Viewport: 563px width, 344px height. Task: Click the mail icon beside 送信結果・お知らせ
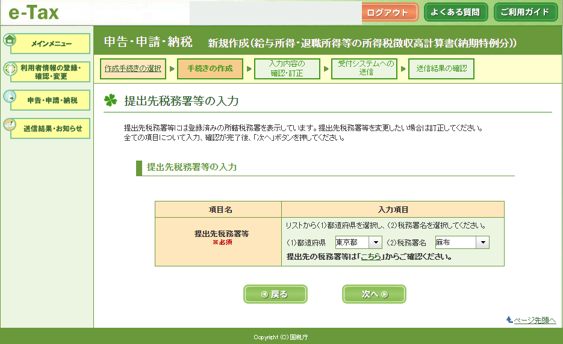10,124
